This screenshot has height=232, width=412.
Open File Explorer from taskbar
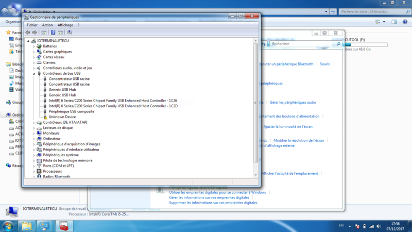(27, 226)
